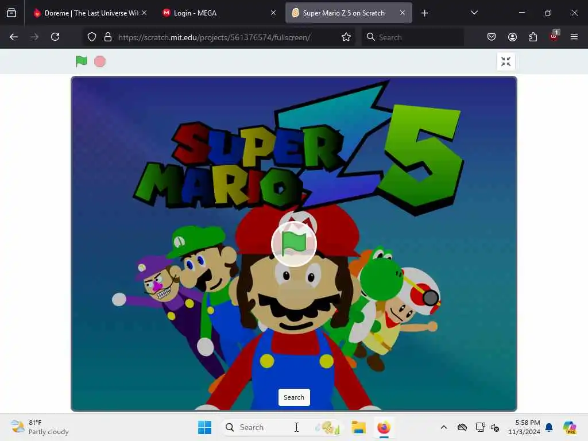Open tracking protection shield icon

92,37
